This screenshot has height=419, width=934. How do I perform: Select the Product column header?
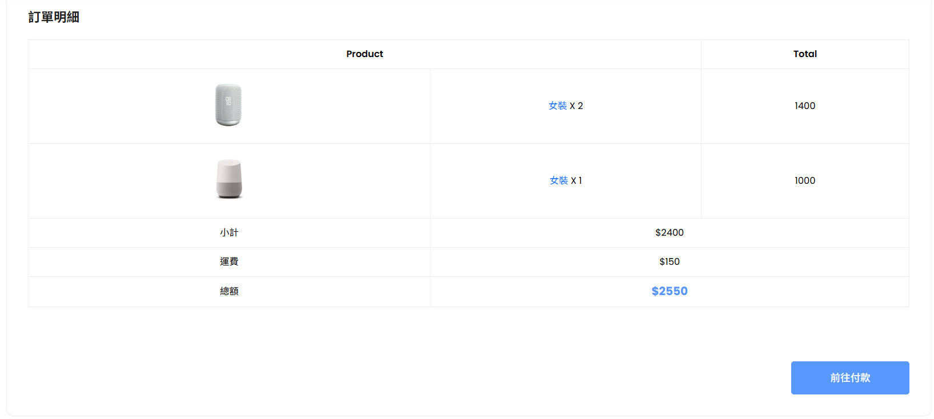click(x=364, y=54)
